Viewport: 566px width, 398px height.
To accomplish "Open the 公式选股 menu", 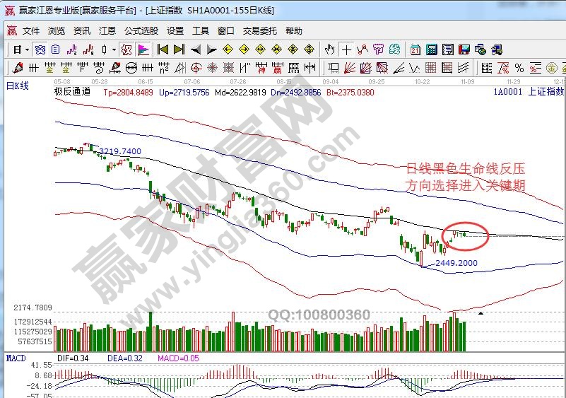I will click(x=141, y=31).
